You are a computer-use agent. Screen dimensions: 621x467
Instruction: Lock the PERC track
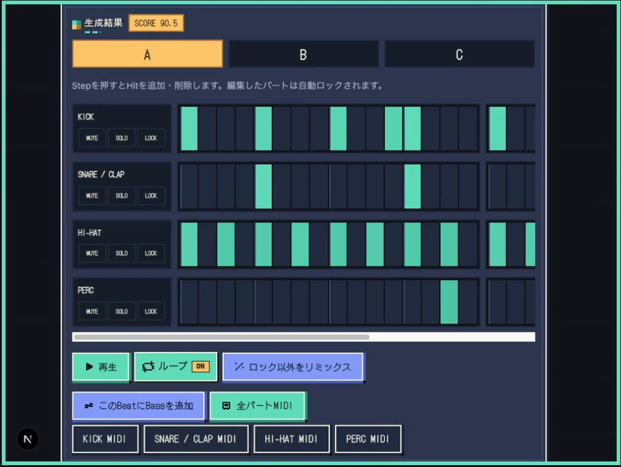click(151, 312)
